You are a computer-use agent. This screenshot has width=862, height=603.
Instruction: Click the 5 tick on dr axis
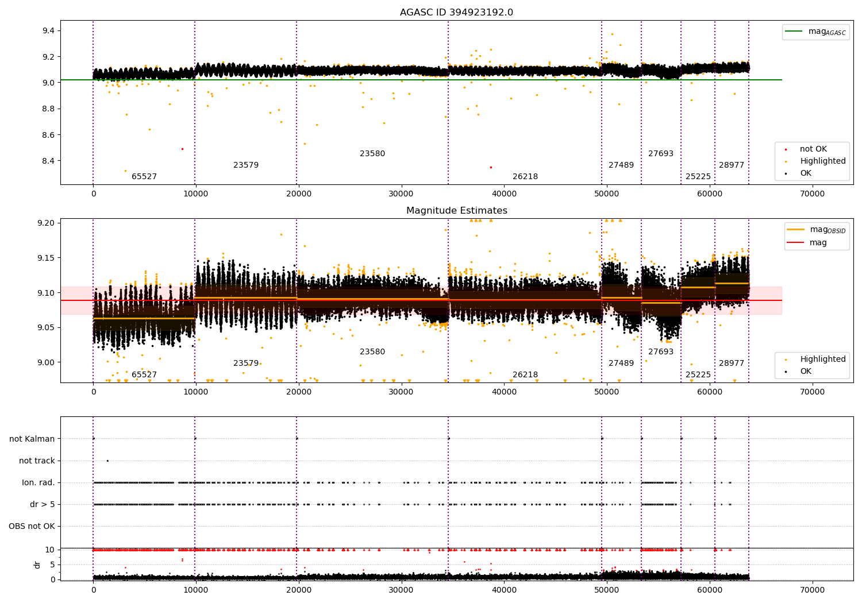click(52, 565)
